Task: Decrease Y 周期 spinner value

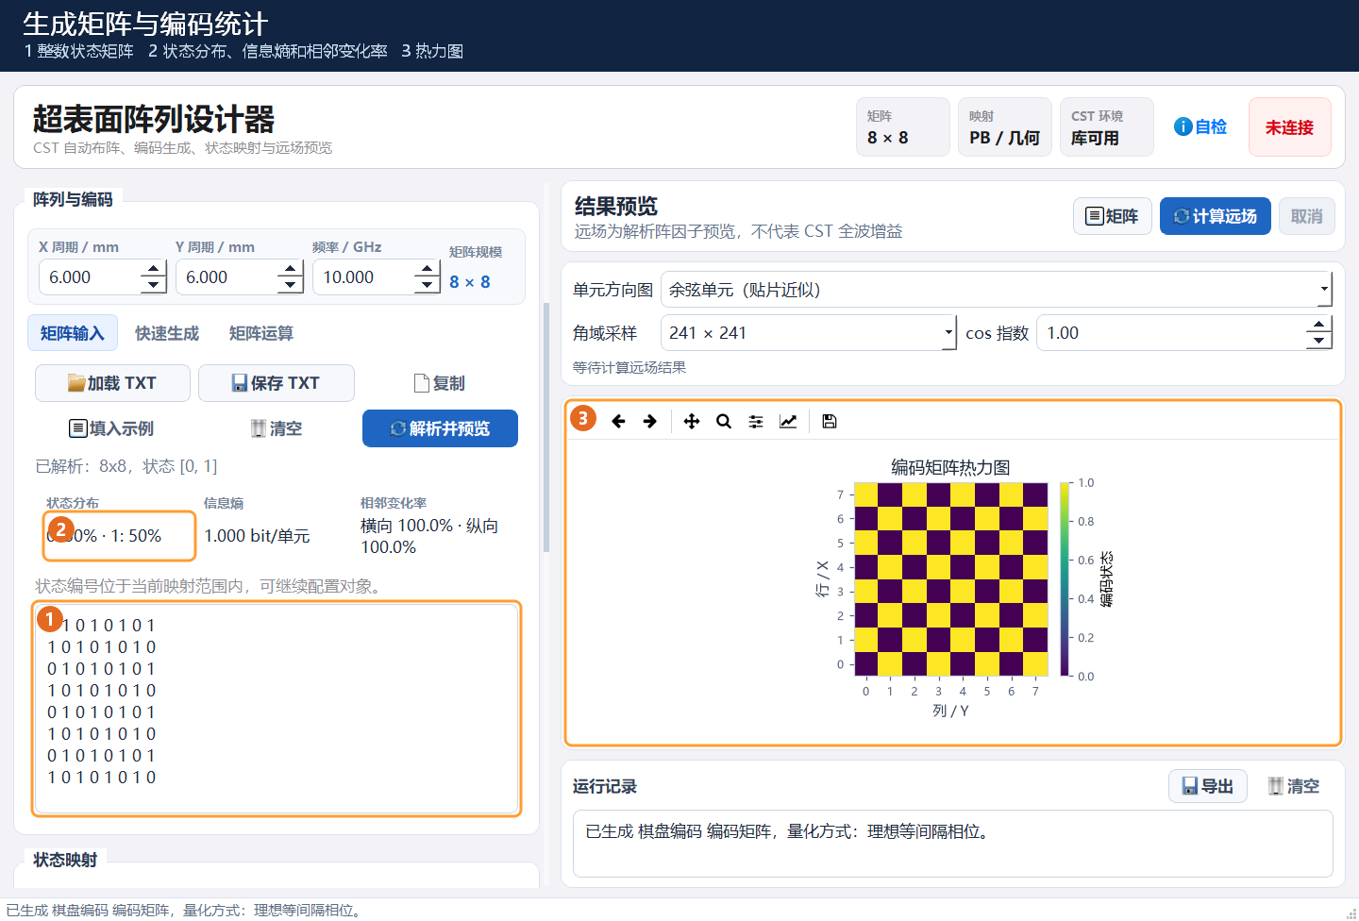Action: click(x=291, y=286)
